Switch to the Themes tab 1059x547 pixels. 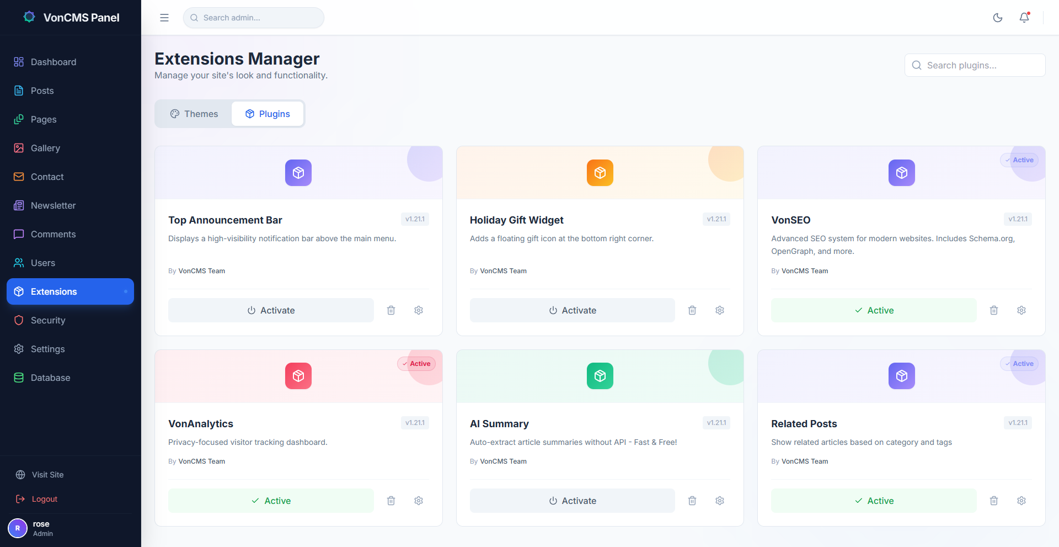[x=194, y=114]
